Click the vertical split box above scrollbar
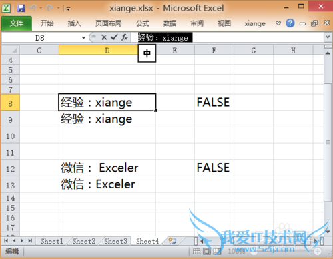The image size is (333, 259). coord(328,47)
